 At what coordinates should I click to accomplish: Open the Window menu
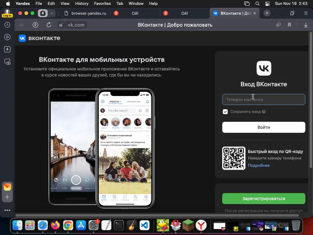(136, 3)
